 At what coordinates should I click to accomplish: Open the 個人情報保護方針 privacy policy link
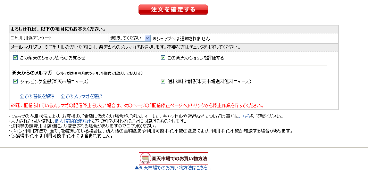coord(73,121)
